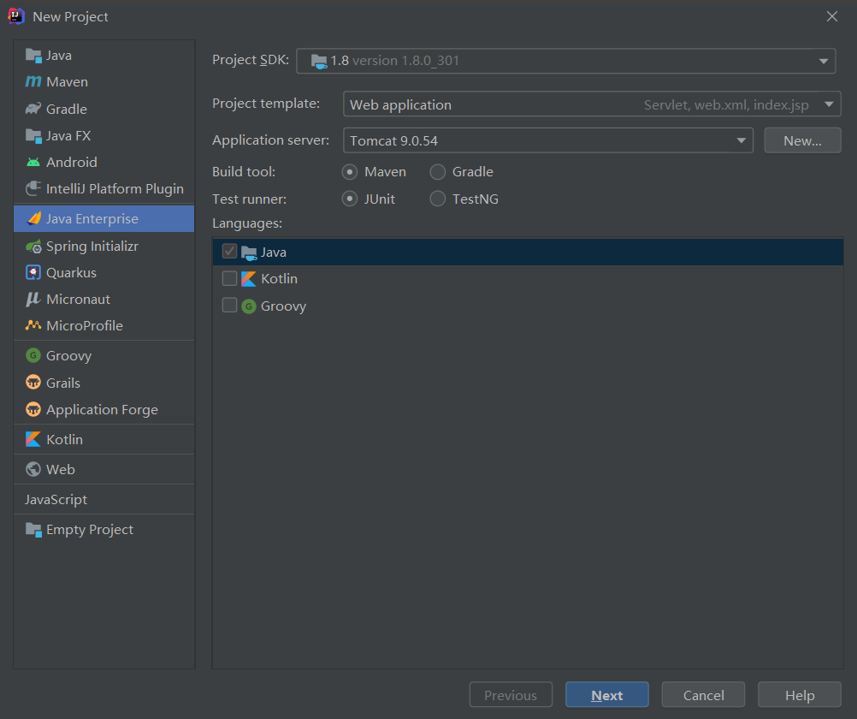Viewport: 857px width, 719px height.
Task: Select Empty Project in the sidebar
Action: tap(89, 530)
